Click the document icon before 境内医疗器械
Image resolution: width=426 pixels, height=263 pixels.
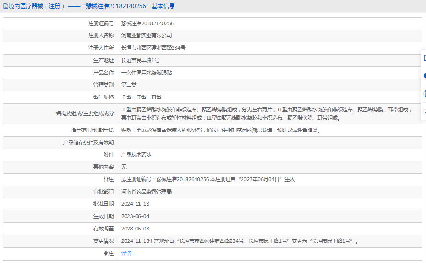[5, 6]
